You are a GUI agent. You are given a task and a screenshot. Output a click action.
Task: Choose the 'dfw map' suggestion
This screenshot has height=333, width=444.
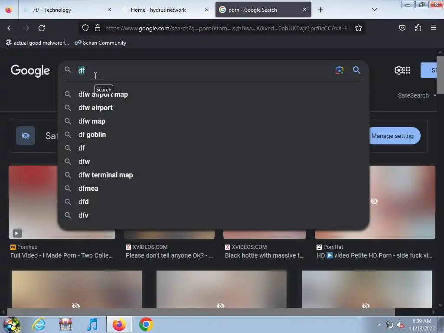pyautogui.click(x=213, y=121)
